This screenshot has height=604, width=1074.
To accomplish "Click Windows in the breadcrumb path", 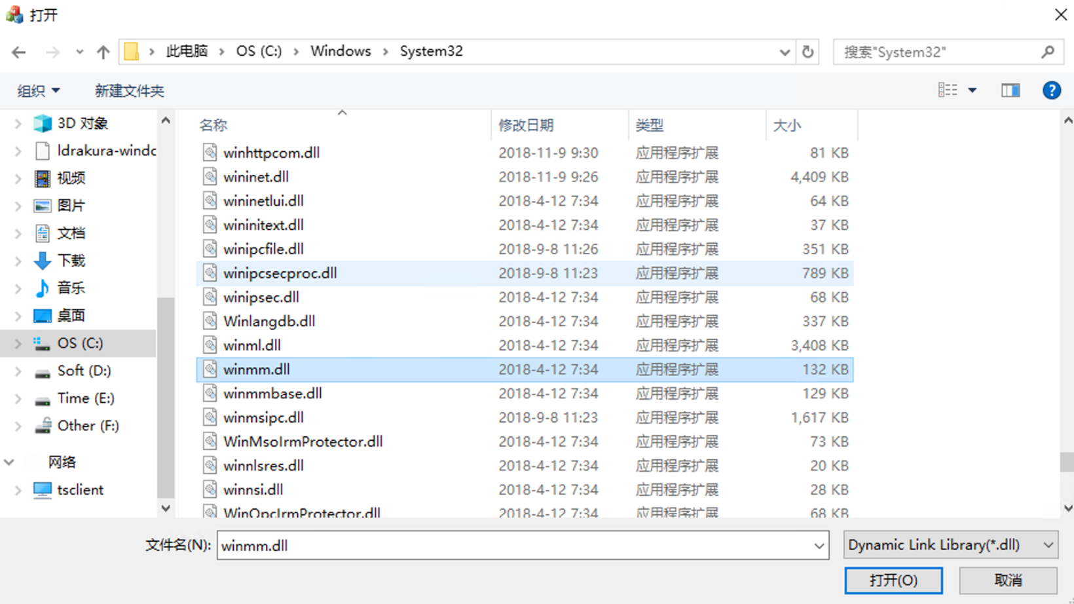I will pyautogui.click(x=341, y=51).
